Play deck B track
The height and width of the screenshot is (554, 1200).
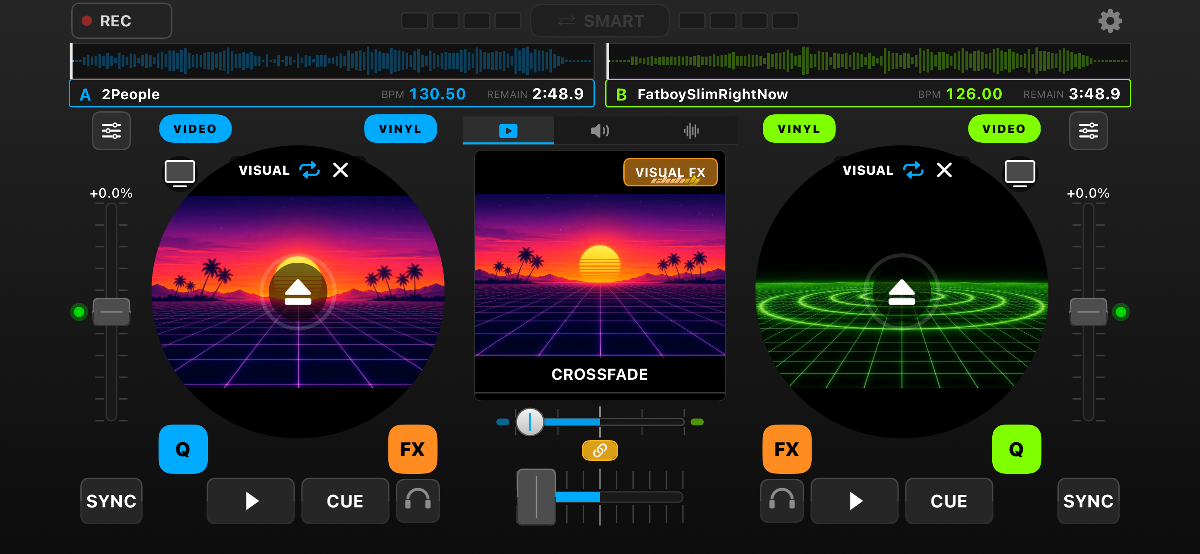854,501
